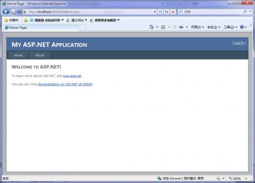Open the 安全(S) Safety menu

(213, 27)
